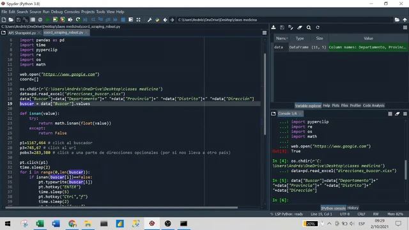
Task: Maximize current pane icon
Action: click(x=138, y=20)
